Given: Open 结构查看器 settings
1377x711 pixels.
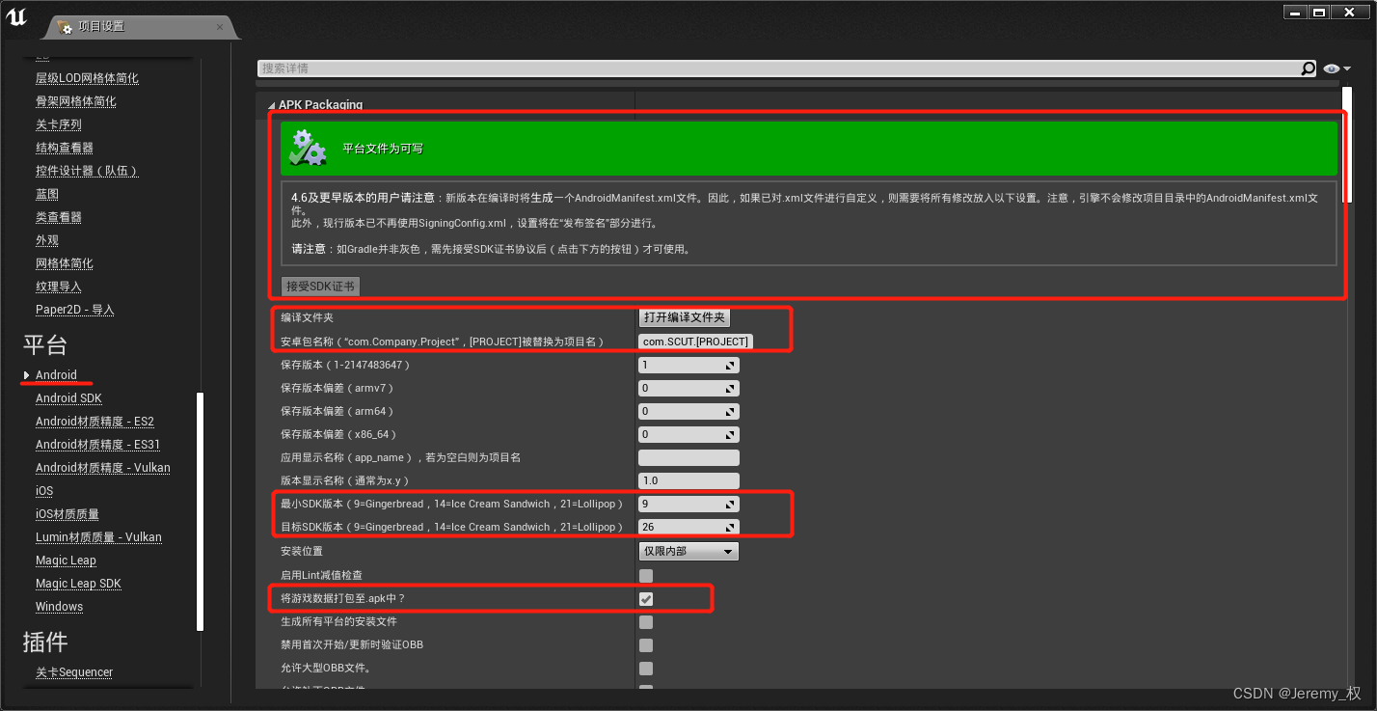Looking at the screenshot, I should pyautogui.click(x=65, y=148).
